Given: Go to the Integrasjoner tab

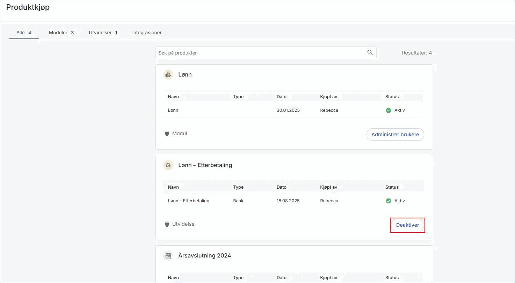Looking at the screenshot, I should pos(147,32).
